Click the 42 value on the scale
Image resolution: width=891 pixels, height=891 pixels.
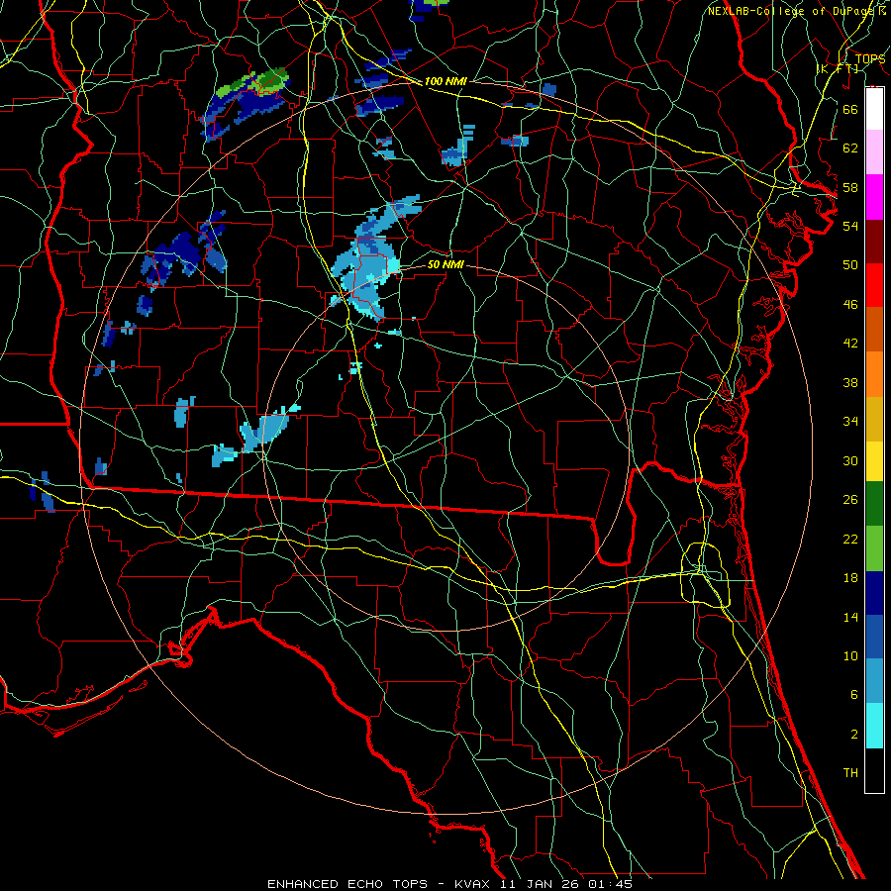point(850,344)
